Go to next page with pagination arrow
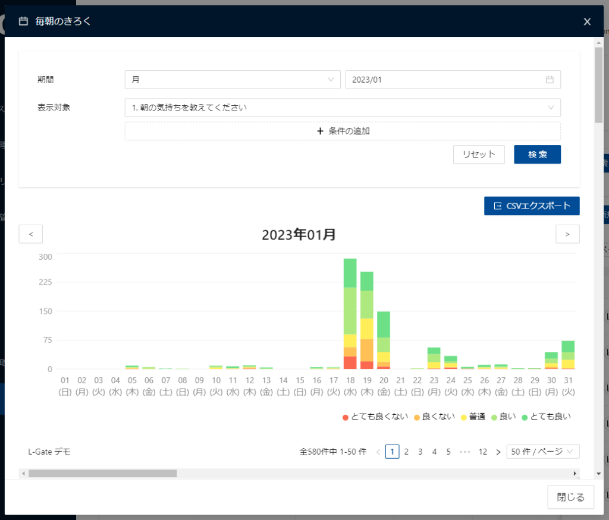 pyautogui.click(x=498, y=452)
